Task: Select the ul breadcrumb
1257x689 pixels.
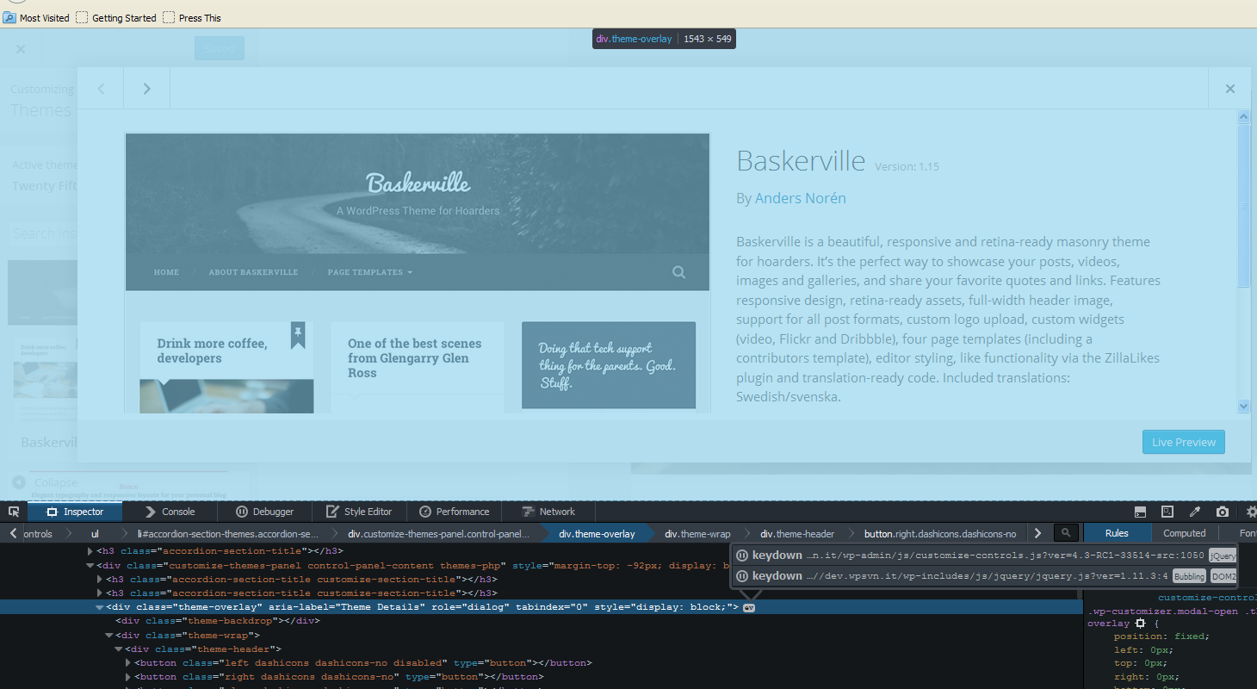Action: pos(95,534)
